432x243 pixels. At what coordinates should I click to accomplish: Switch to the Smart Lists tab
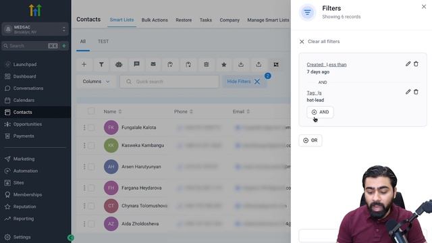point(122,20)
